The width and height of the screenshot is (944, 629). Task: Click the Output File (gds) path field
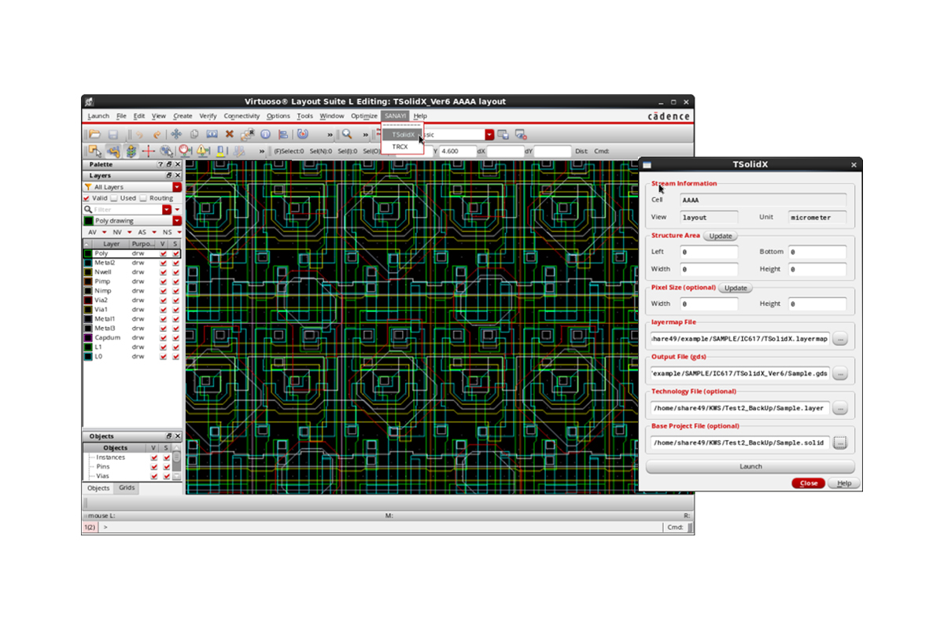tap(739, 373)
